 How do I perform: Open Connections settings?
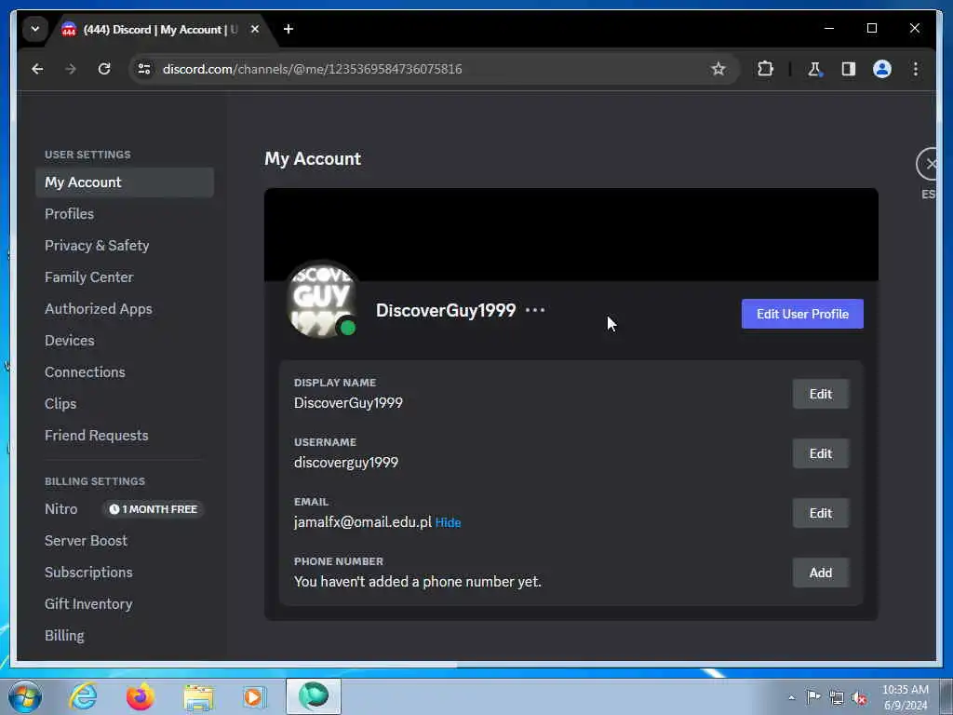[85, 372]
